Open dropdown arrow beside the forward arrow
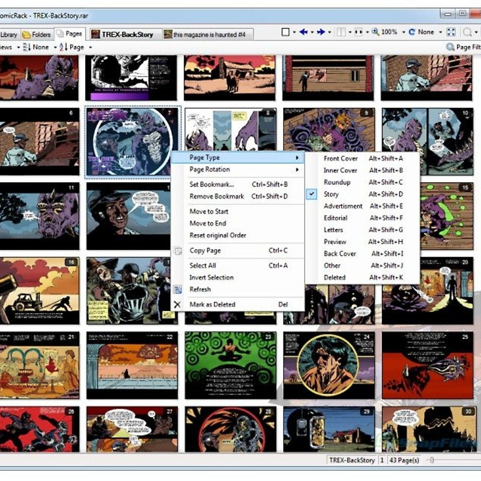481x481 pixels. click(x=329, y=32)
